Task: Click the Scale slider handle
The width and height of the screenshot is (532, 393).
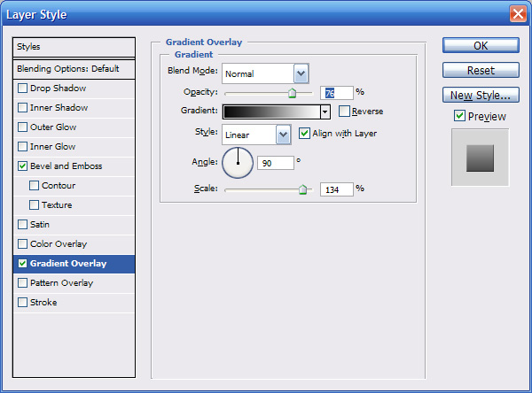Action: [x=302, y=189]
